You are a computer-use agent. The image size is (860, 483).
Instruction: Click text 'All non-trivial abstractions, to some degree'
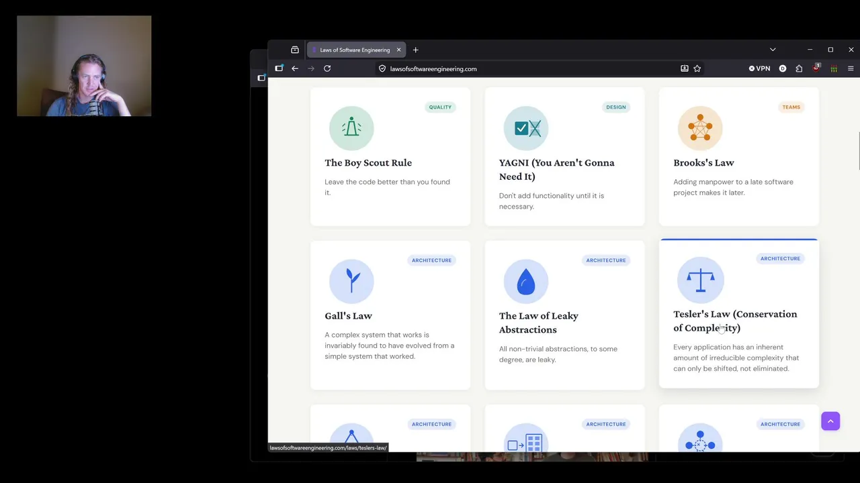pos(558,354)
